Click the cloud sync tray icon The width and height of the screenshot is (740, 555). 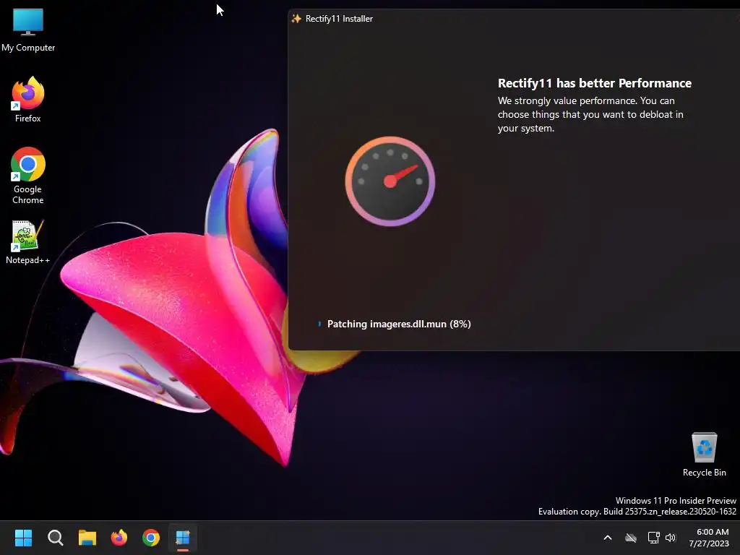click(x=630, y=538)
